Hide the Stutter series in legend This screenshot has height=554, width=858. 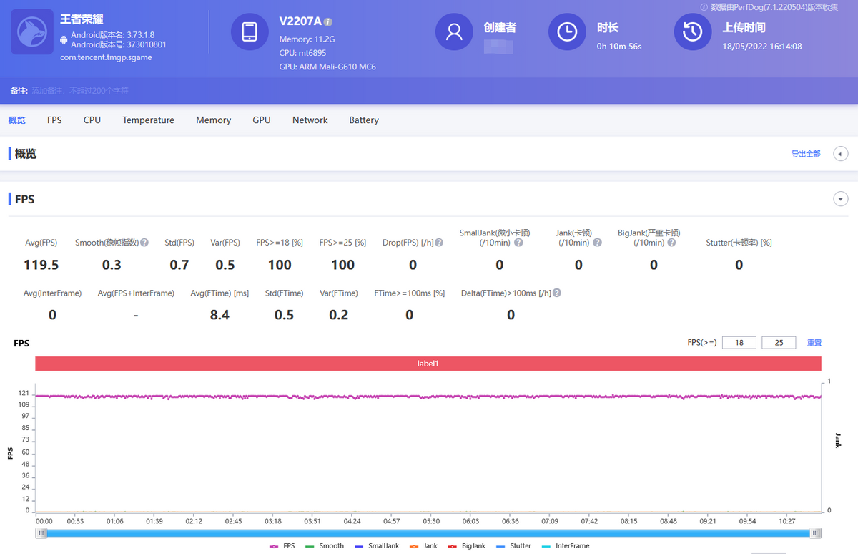coord(513,546)
